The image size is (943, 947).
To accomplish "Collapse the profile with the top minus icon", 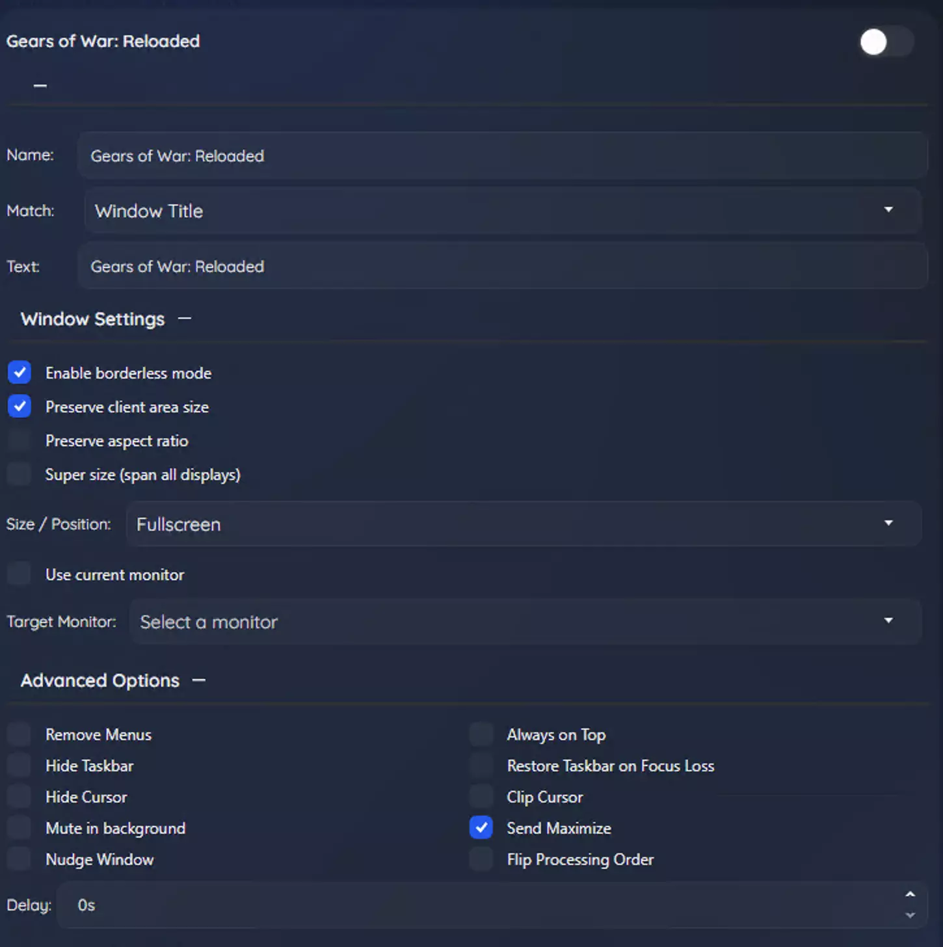I will click(x=40, y=85).
